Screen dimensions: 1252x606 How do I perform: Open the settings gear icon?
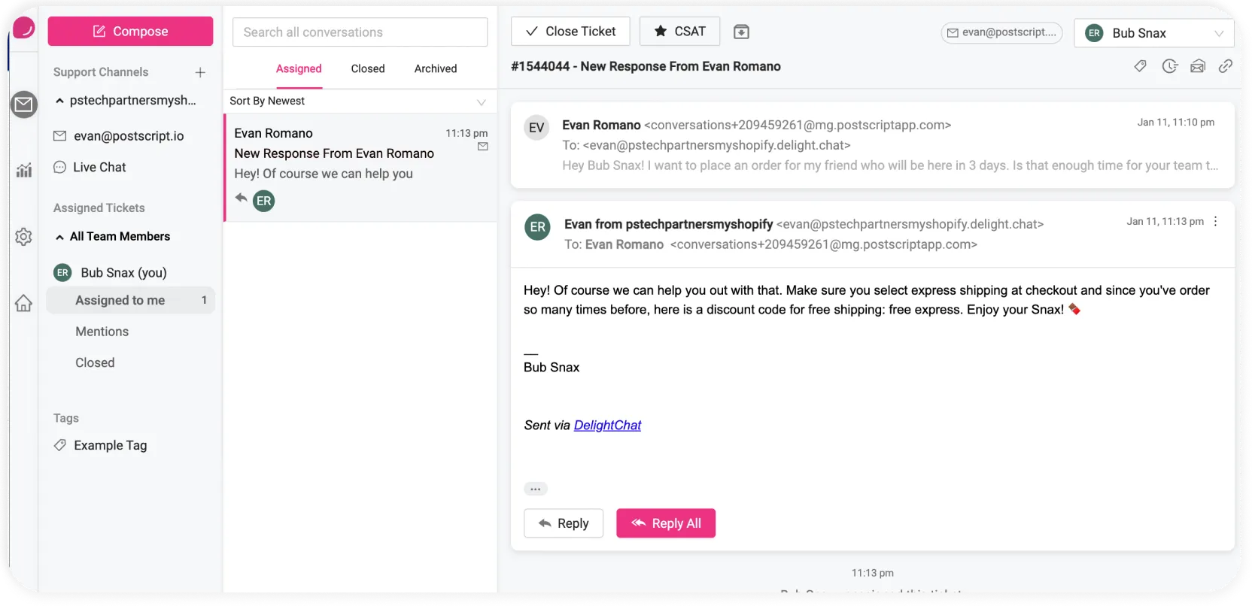tap(23, 237)
